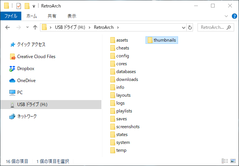Image resolution: width=239 pixels, height=166 pixels.
Task: Click RetroArch breadcrumb in the address bar
Action: coord(104,27)
